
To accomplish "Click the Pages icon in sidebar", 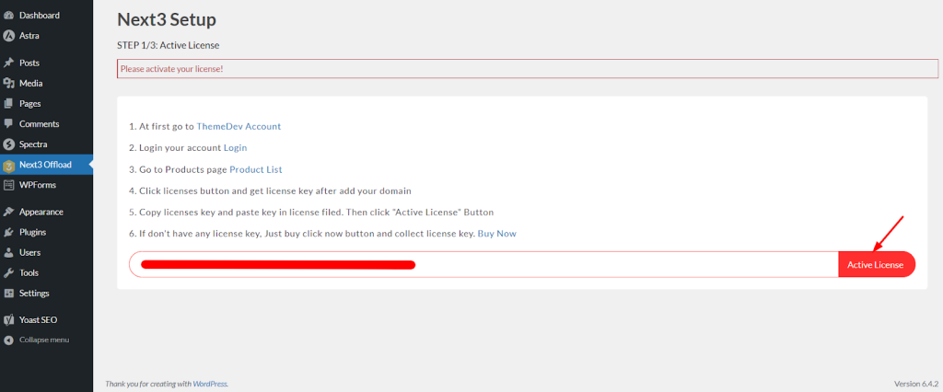I will pyautogui.click(x=8, y=104).
